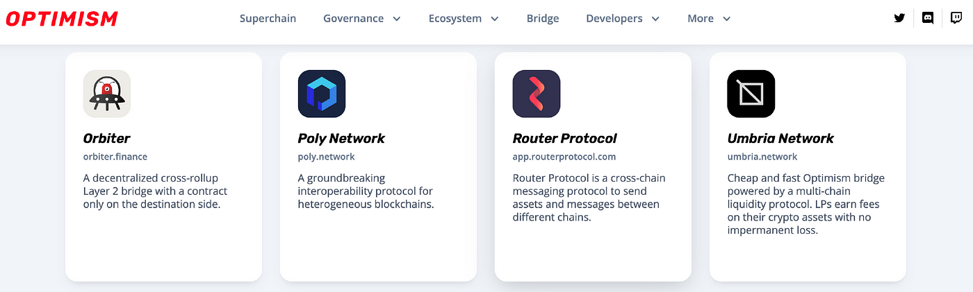
Task: Expand the Governance dropdown chevron
Action: coord(397,19)
